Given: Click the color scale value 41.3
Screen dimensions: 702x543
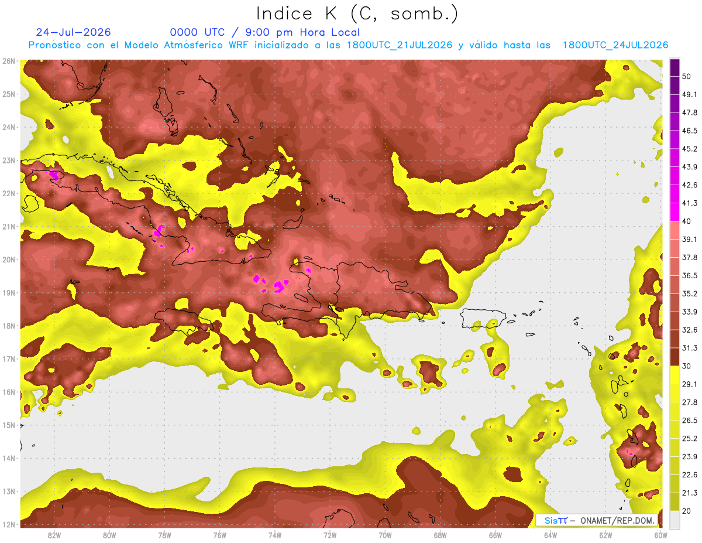Looking at the screenshot, I should coord(690,203).
